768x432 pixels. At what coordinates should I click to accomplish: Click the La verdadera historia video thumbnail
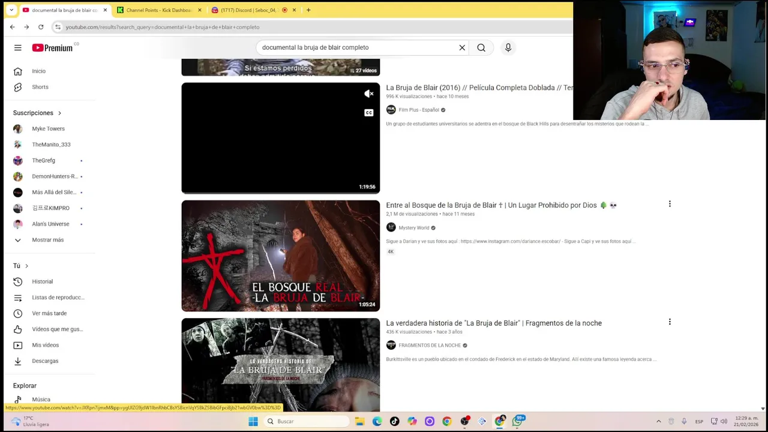281,364
